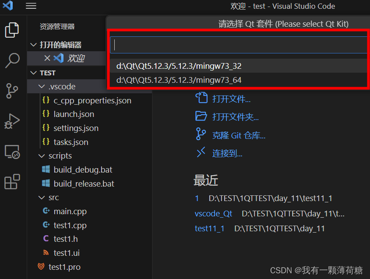Click Windows icon of build_debug.bat
The width and height of the screenshot is (370, 279).
[x=46, y=169]
